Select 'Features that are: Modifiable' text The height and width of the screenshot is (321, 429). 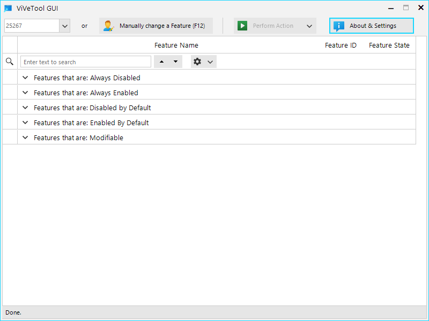pyautogui.click(x=78, y=138)
